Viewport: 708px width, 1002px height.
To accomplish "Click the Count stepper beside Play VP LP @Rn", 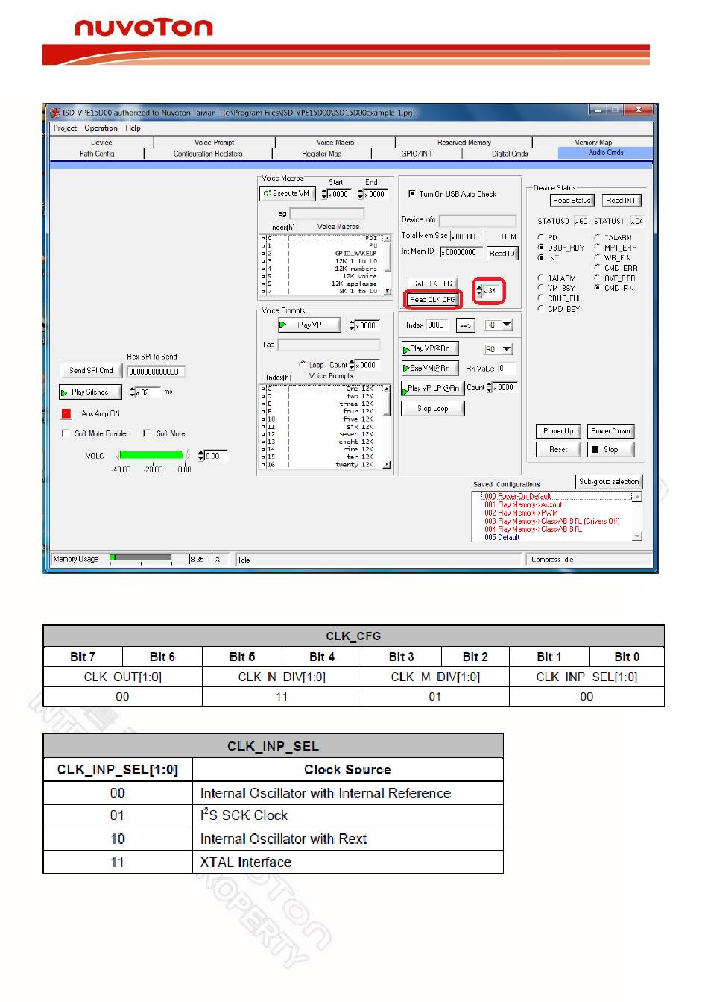I will 490,388.
